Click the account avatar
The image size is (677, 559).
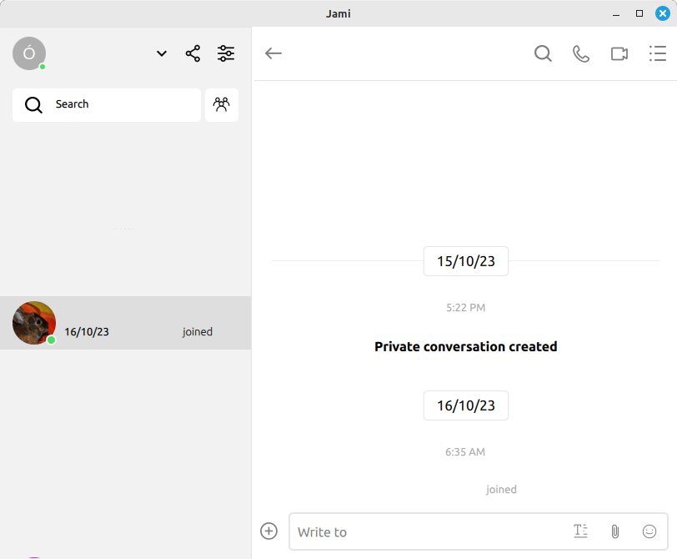point(29,53)
